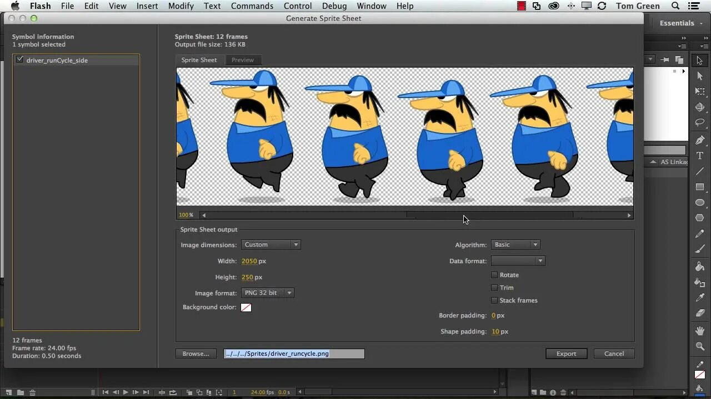Open the File menu

click(x=67, y=6)
